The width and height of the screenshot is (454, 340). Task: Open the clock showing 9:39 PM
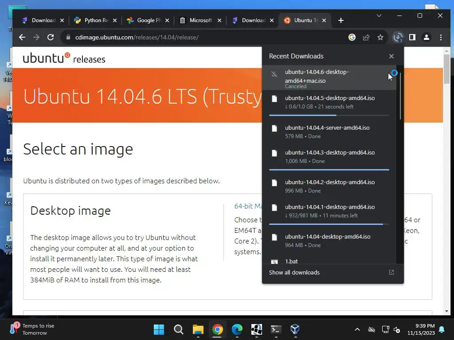pyautogui.click(x=421, y=329)
